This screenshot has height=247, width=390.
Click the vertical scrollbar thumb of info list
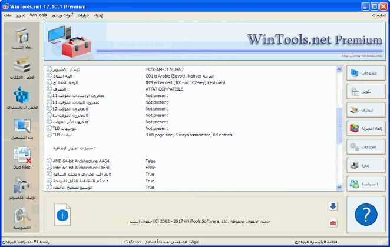click(x=339, y=126)
